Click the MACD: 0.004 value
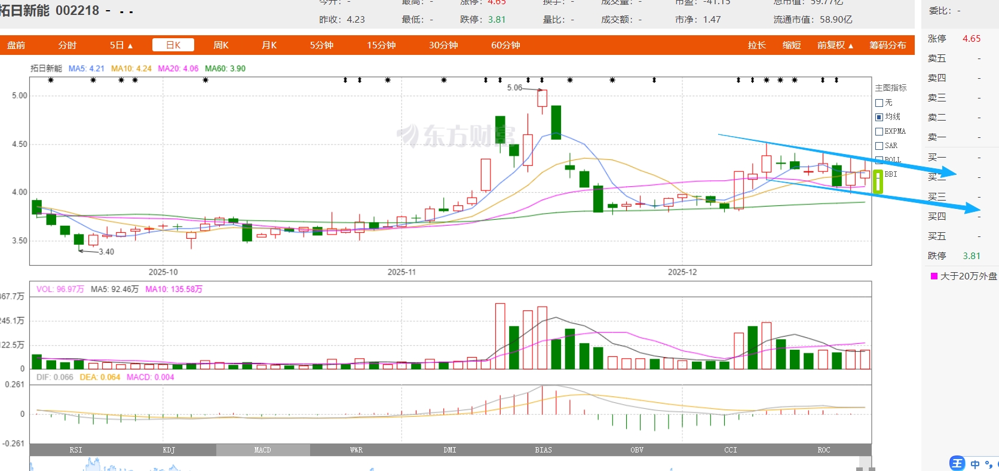 pos(150,377)
